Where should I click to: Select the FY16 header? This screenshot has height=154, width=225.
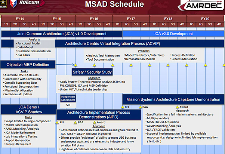pos(94,19)
